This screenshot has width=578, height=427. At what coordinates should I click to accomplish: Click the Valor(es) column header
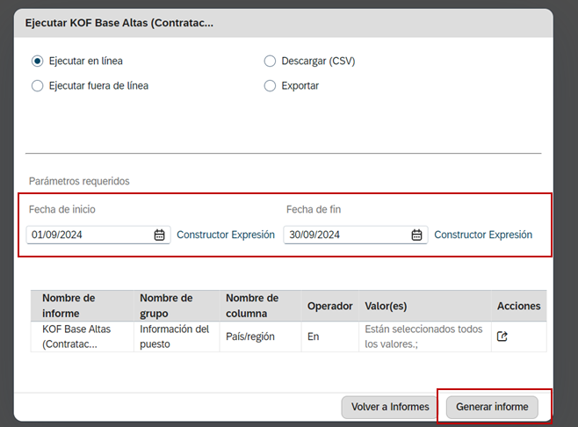(x=386, y=306)
